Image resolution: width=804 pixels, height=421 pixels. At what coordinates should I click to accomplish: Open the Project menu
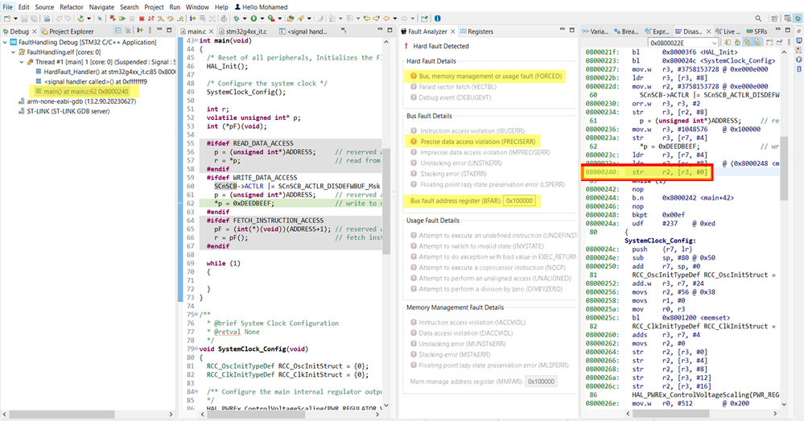tap(154, 7)
